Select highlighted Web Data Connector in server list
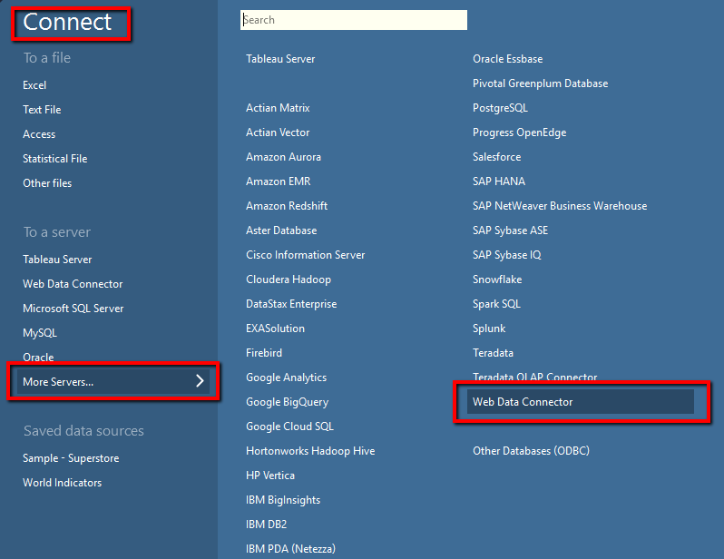 tap(523, 402)
